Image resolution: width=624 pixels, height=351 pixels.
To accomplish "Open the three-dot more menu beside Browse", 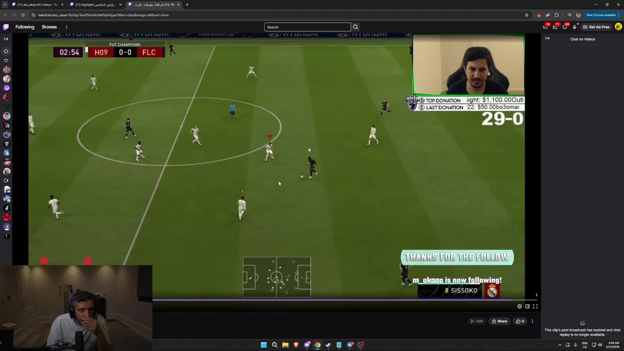I will pyautogui.click(x=66, y=27).
